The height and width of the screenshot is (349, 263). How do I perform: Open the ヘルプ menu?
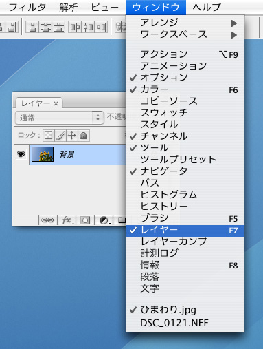tap(207, 8)
